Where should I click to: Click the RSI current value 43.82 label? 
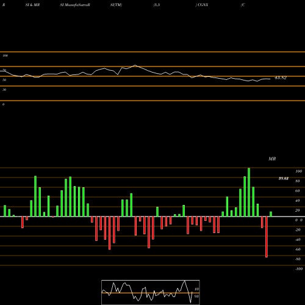(x=281, y=77)
